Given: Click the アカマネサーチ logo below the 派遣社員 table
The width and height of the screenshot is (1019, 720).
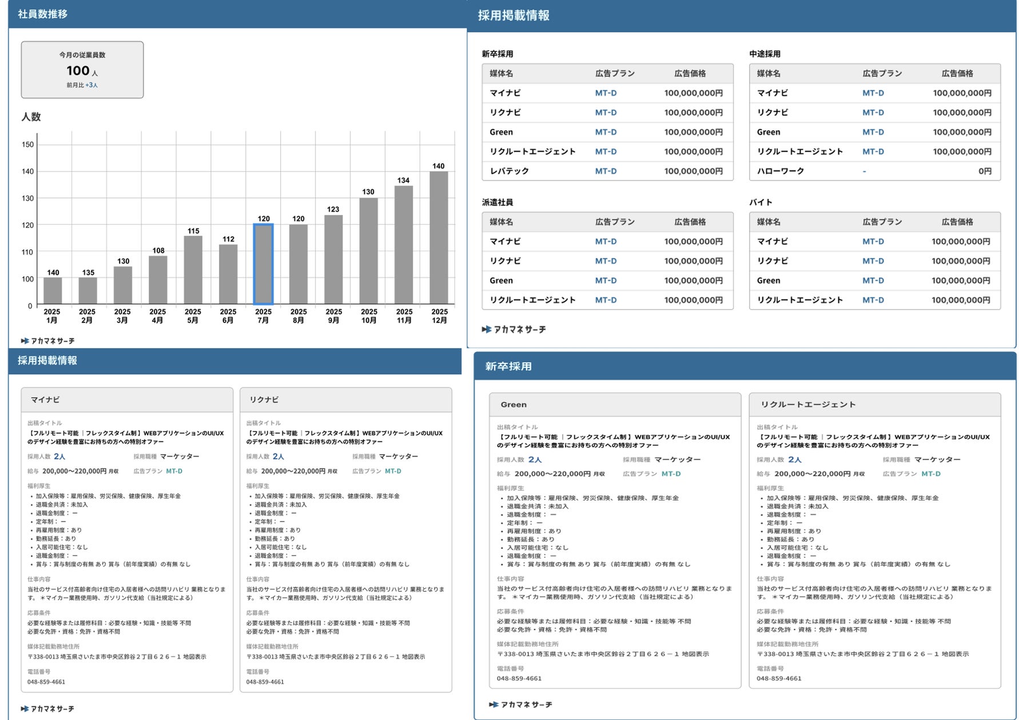Looking at the screenshot, I should coord(514,330).
